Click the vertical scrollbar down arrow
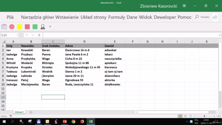The image size is (222, 125). click(220, 109)
